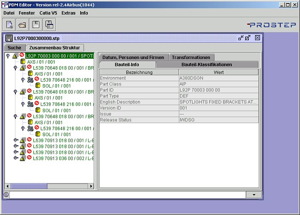Expand the first L539 70913 018 00 node
This screenshot has width=300, height=215.
click(x=16, y=140)
